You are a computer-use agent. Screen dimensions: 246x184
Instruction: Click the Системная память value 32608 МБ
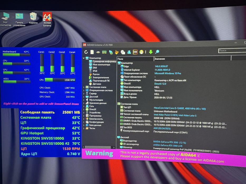(166, 119)
